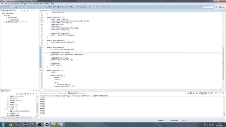Image resolution: width=226 pixels, height=127 pixels.
Task: Collapse the Game Series project node
Action: point(2,13)
